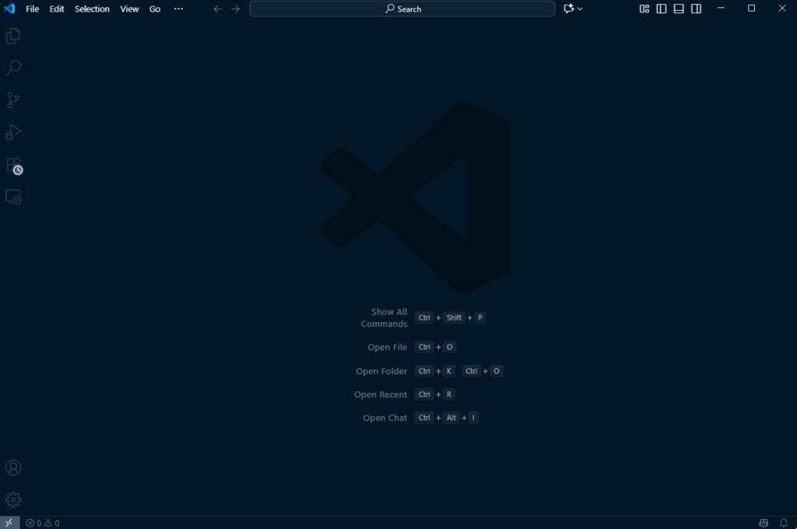Toggle the primary side bar layout button
This screenshot has width=797, height=529.
coord(662,9)
